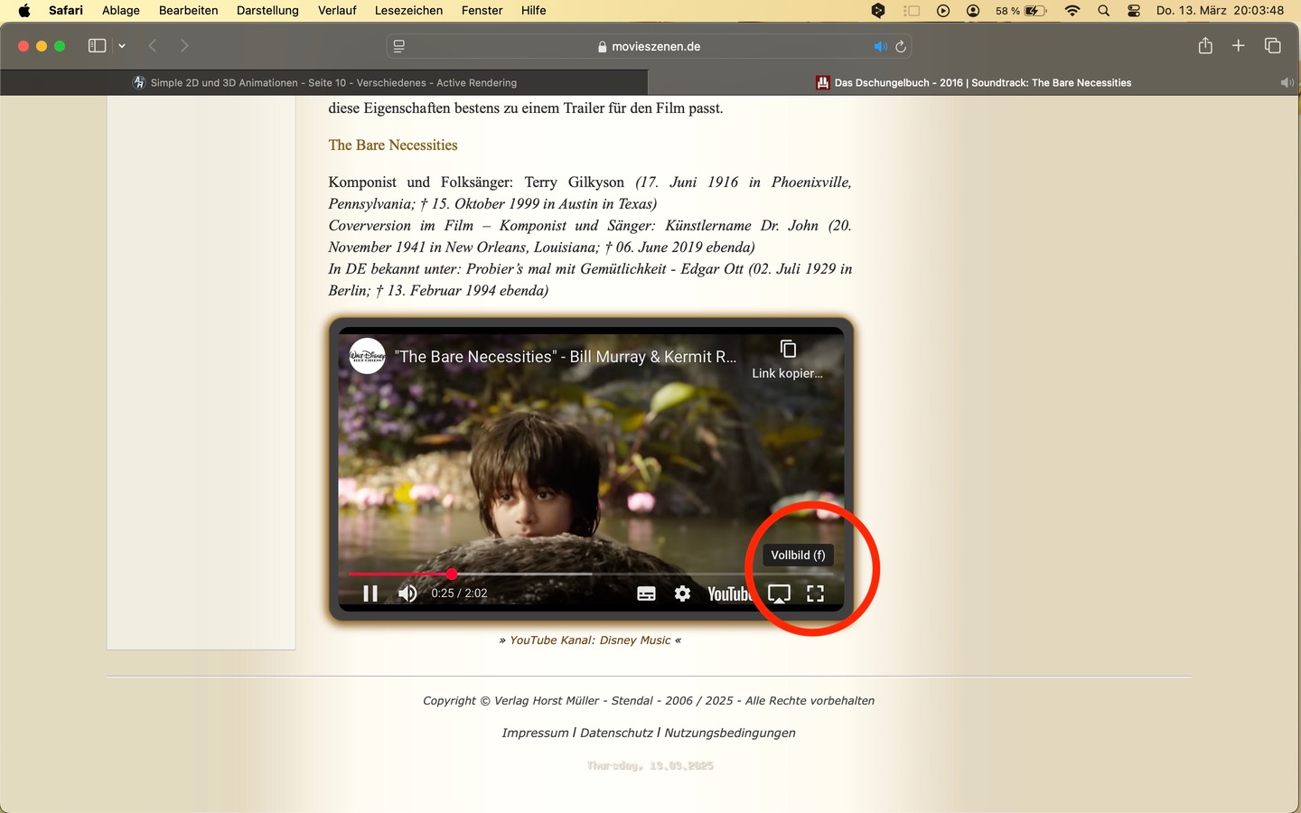Open the YouTube Kanal: Disney Music link
This screenshot has width=1301, height=813.
coord(590,640)
